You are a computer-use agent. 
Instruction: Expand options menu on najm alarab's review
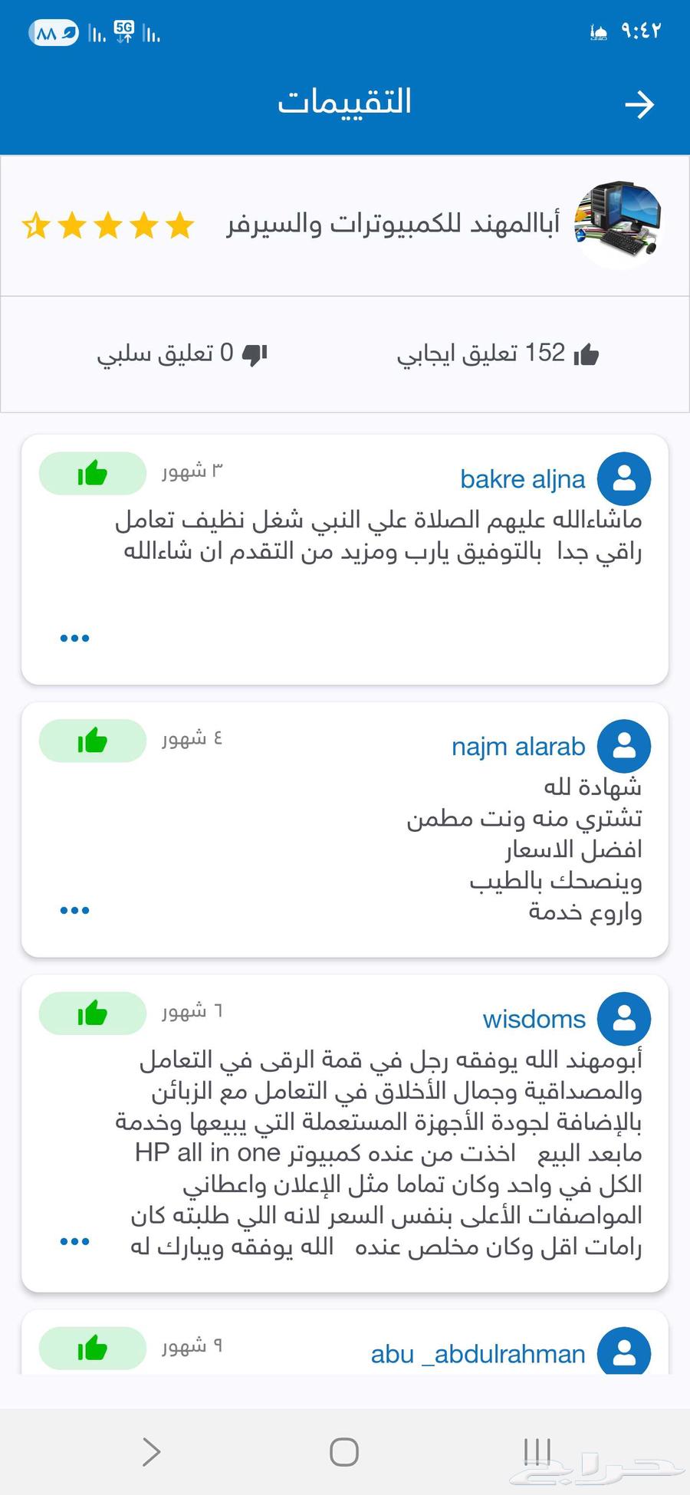point(74,911)
